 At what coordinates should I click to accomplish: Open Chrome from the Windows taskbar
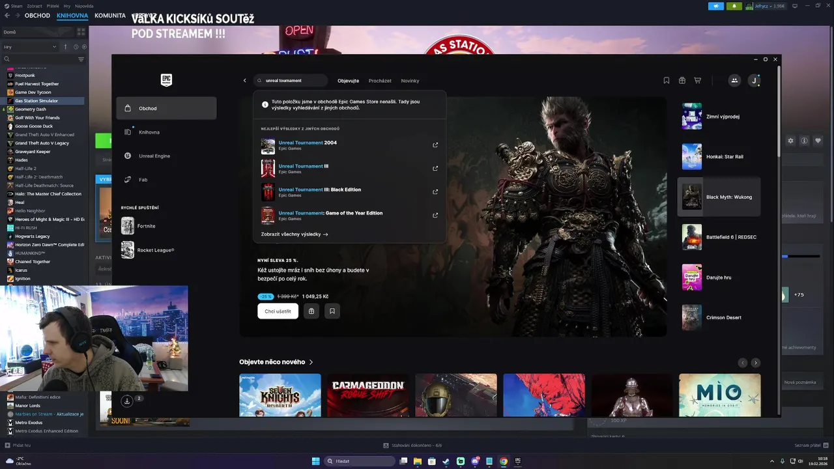(504, 461)
